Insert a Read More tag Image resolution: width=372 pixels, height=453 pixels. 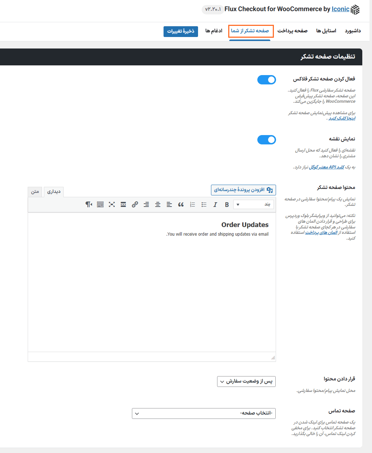coord(123,204)
